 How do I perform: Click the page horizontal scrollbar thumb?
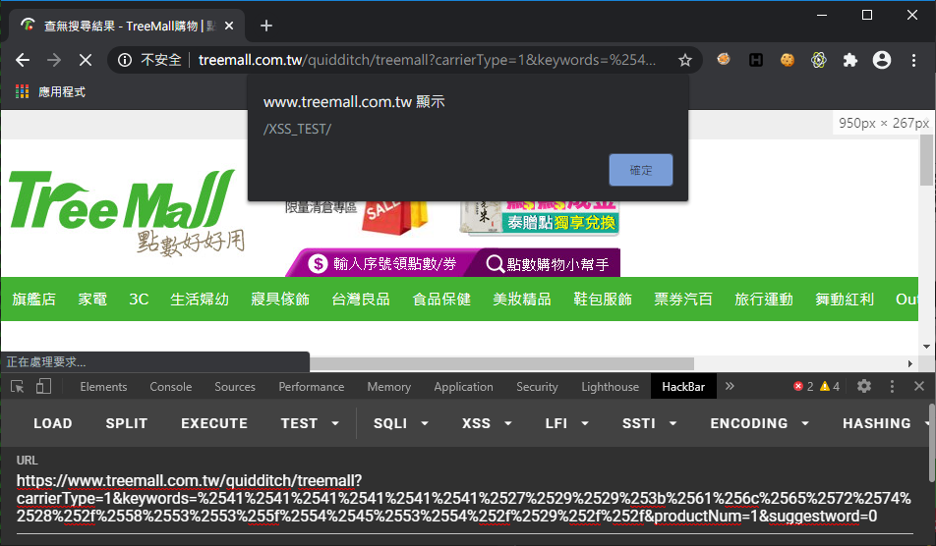tap(501, 363)
